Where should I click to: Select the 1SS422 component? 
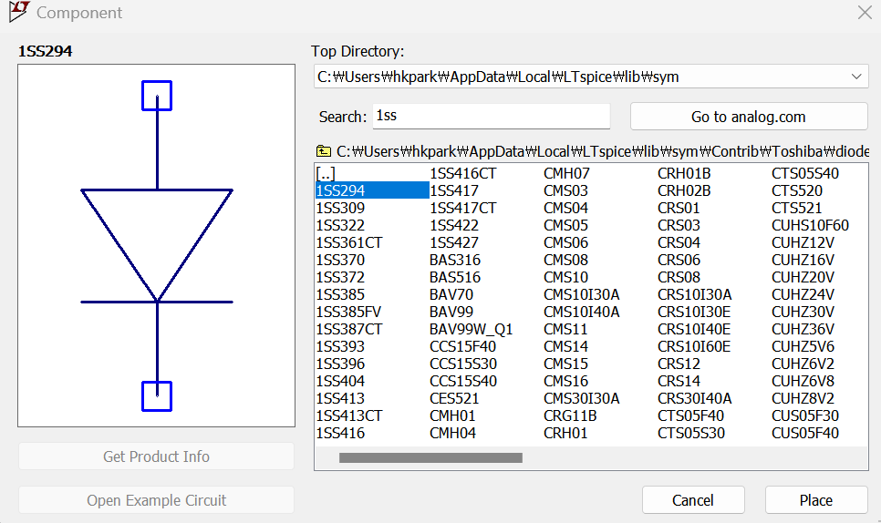454,226
